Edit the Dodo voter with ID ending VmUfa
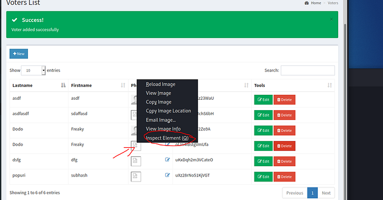Screen dimensions: 383x200 pyautogui.click(x=263, y=146)
